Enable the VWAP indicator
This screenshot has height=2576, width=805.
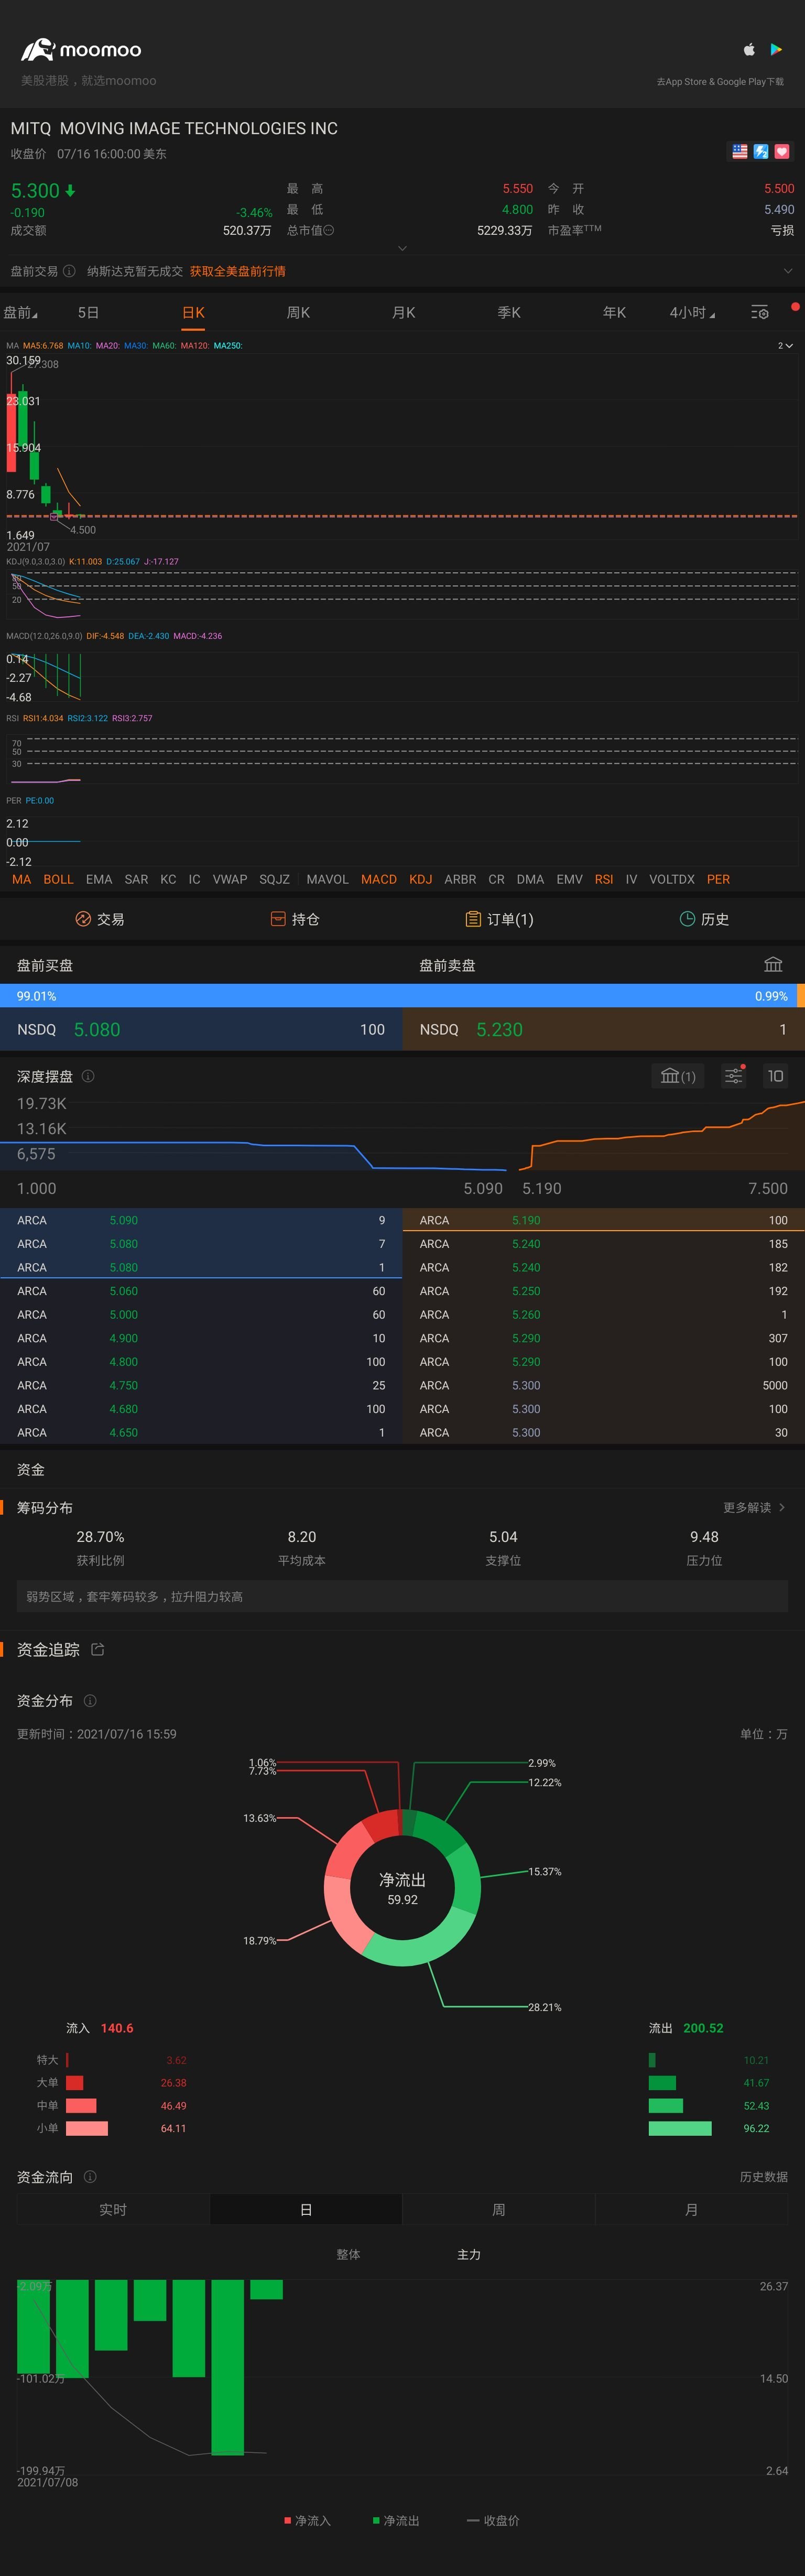coord(230,879)
